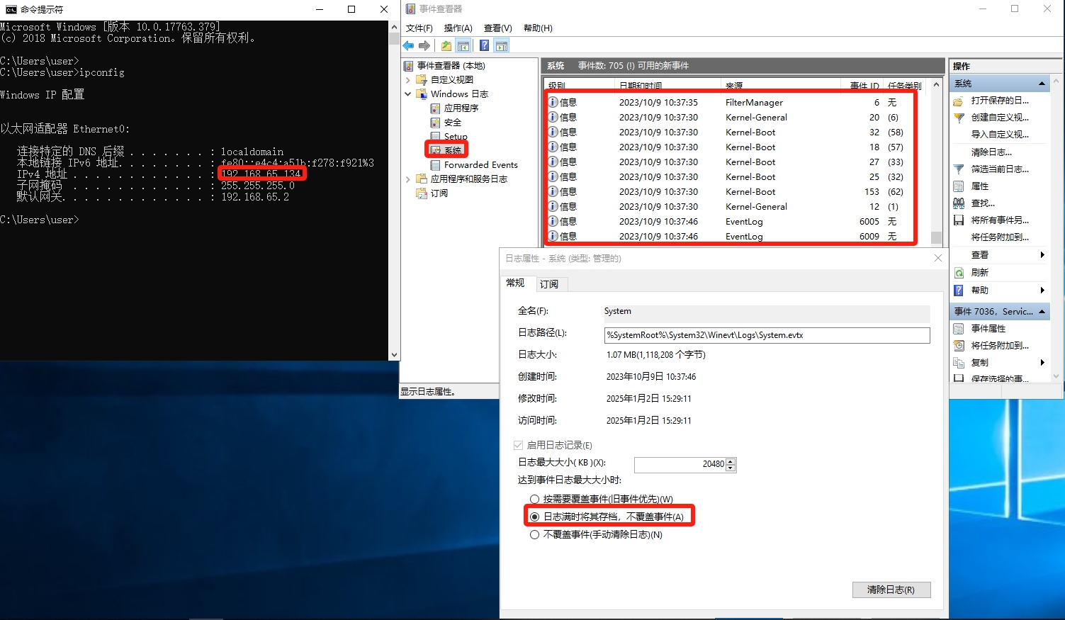Expand the 应用程序和服务日志 tree node
This screenshot has height=620, width=1065.
coord(408,179)
